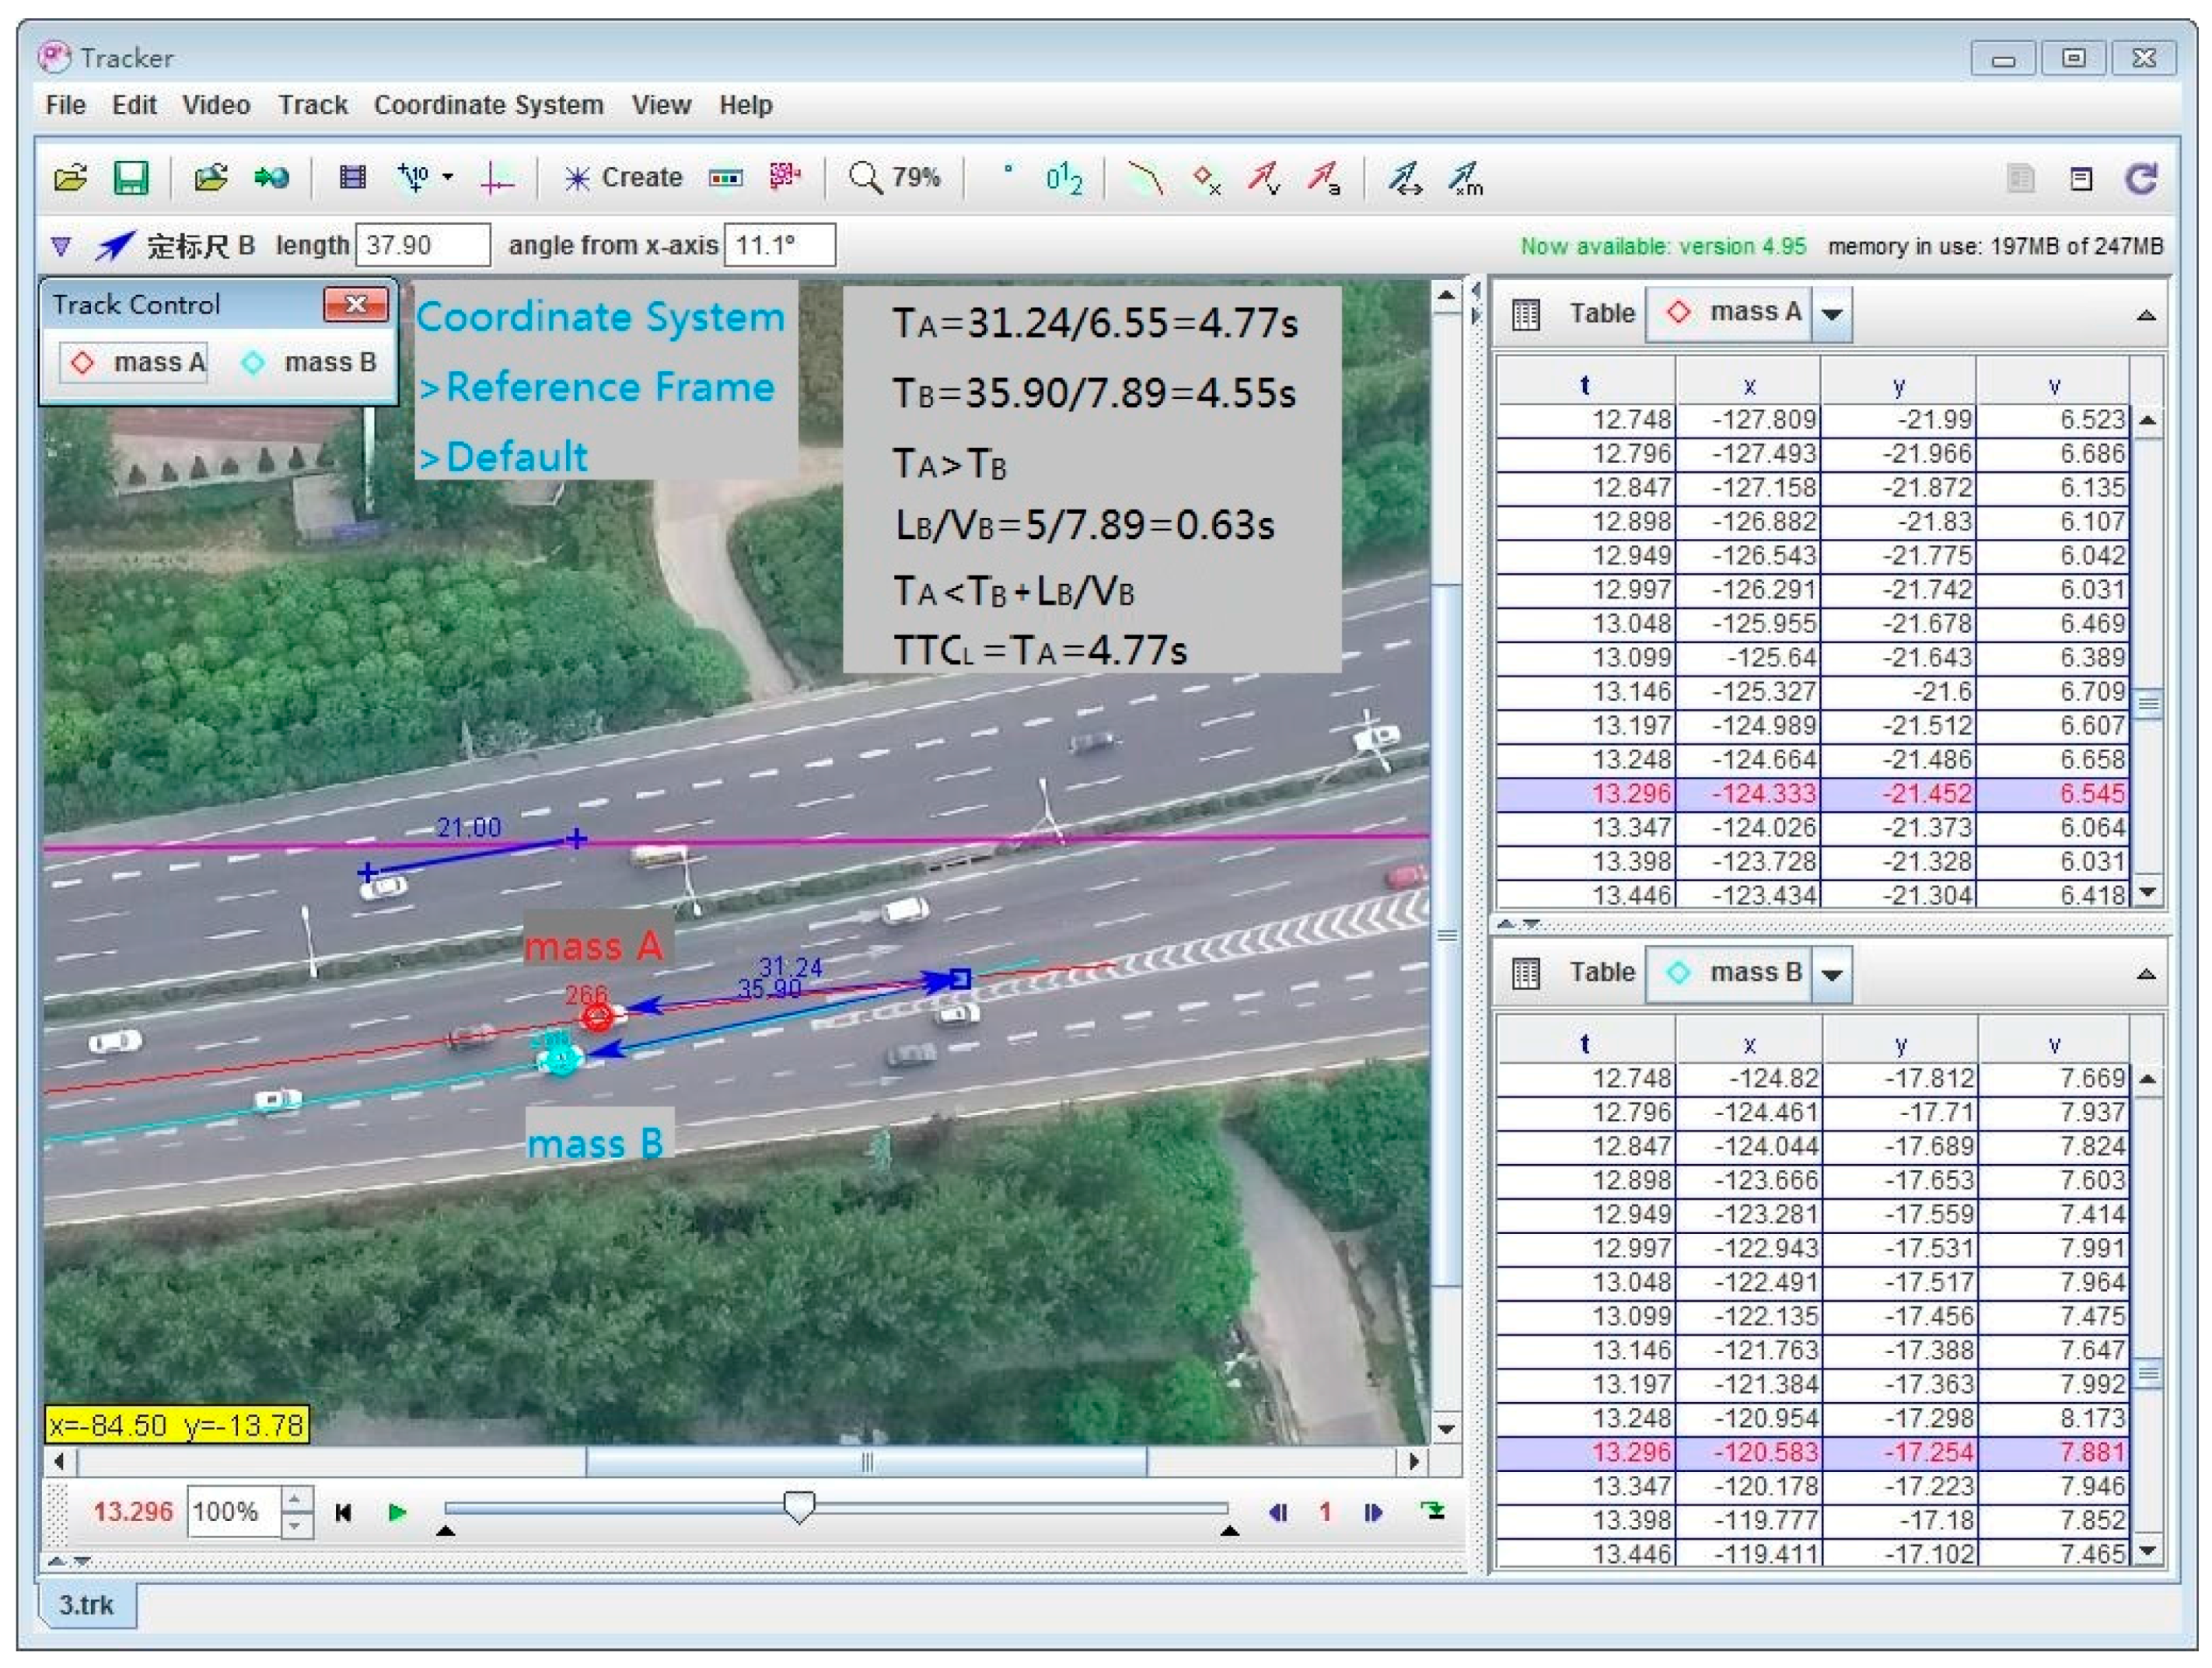This screenshot has width=2212, height=1668.
Task: Expand mass B table track dropdown
Action: click(x=1833, y=974)
